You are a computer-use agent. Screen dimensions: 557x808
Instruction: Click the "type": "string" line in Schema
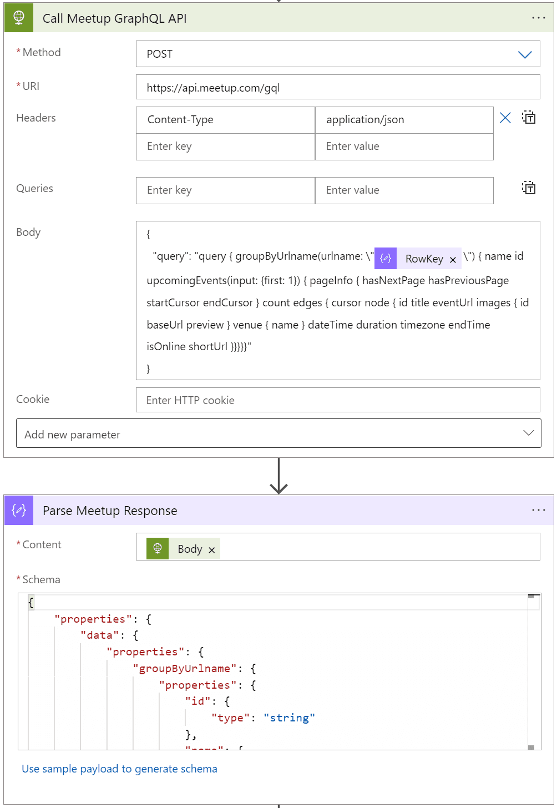coord(263,718)
